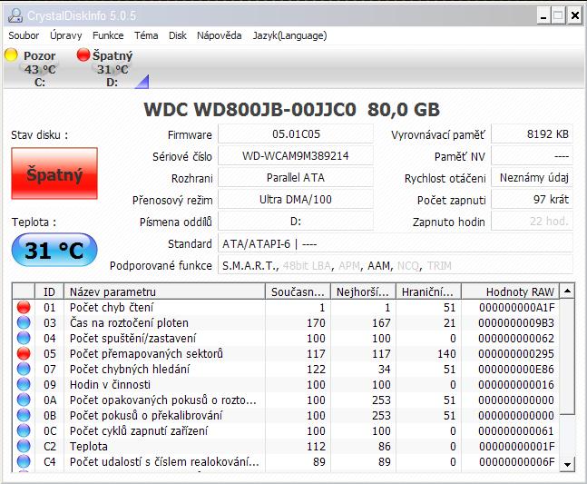Click the blue status dot for 07 Počet chybných hledání
Screen dimensions: 587x484
point(24,369)
